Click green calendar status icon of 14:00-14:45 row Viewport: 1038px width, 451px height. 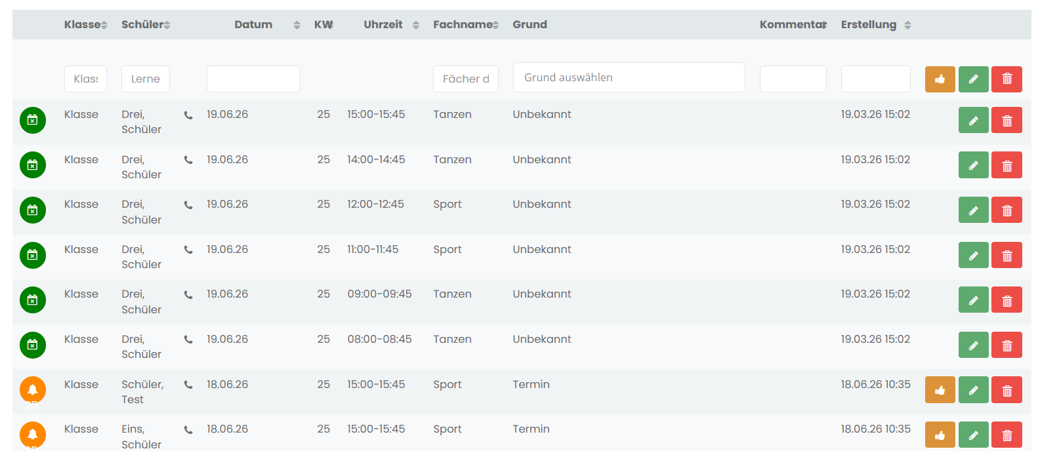[x=33, y=165]
